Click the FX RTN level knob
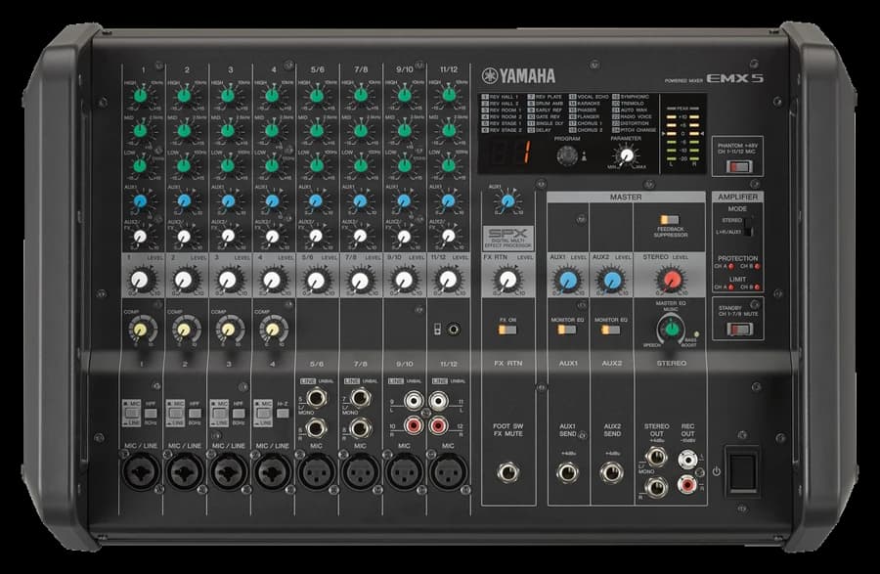 tap(507, 279)
